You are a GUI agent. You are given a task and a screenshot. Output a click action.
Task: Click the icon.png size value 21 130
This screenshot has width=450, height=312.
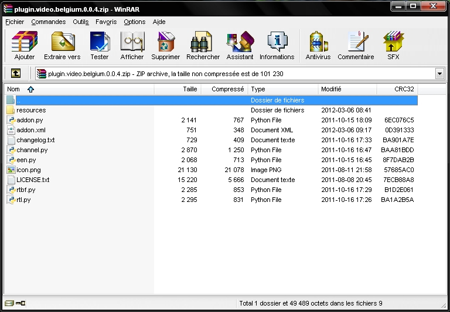coord(187,170)
